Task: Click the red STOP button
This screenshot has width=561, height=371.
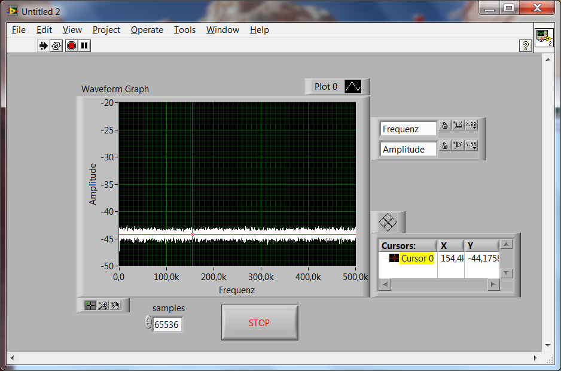Action: [x=260, y=323]
